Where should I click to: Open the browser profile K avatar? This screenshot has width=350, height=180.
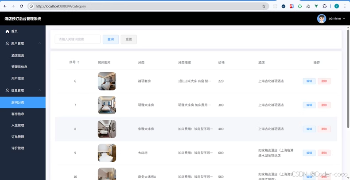(337, 6)
